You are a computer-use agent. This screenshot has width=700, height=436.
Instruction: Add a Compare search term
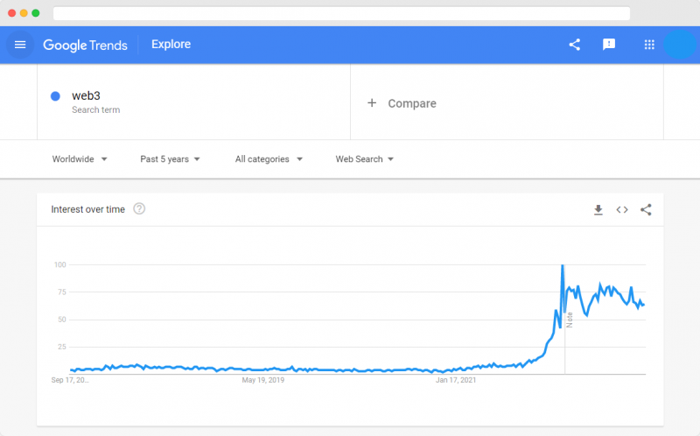(x=507, y=102)
